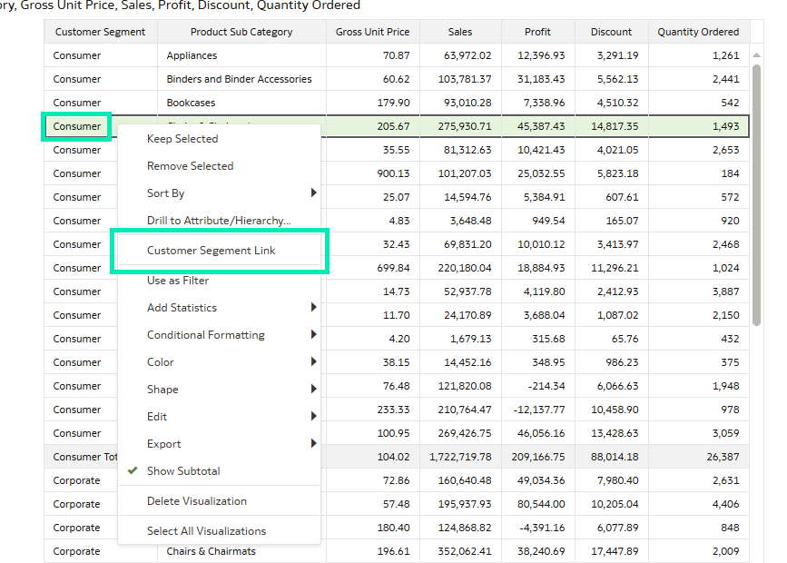Click the gross unit price 900.13
787x563 pixels.
(x=394, y=173)
